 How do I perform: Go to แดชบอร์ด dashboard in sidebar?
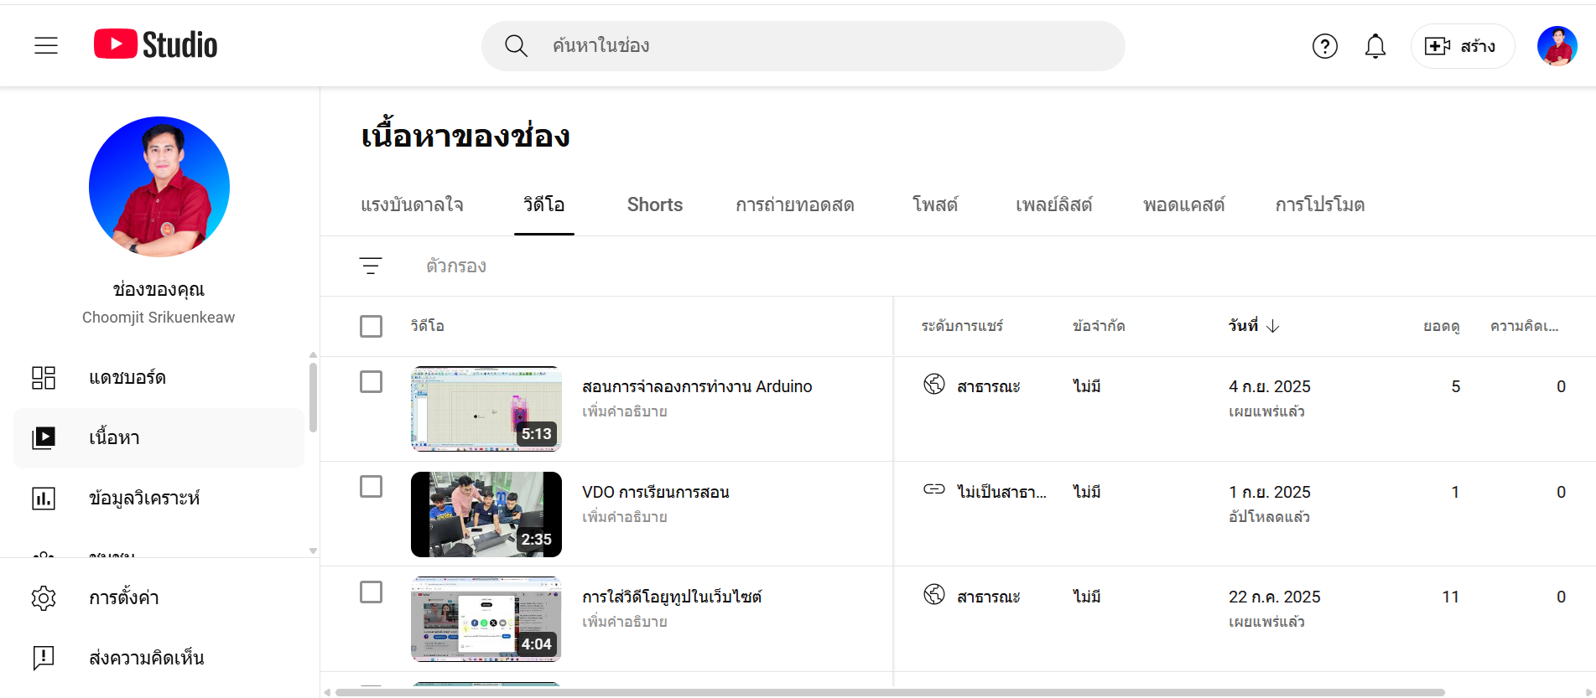127,378
